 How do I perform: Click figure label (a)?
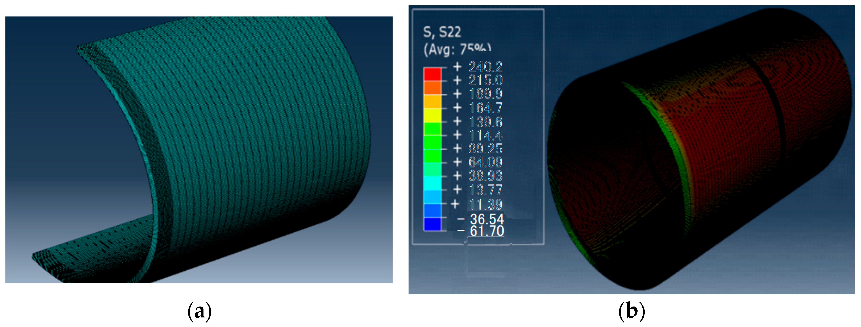coord(199,311)
